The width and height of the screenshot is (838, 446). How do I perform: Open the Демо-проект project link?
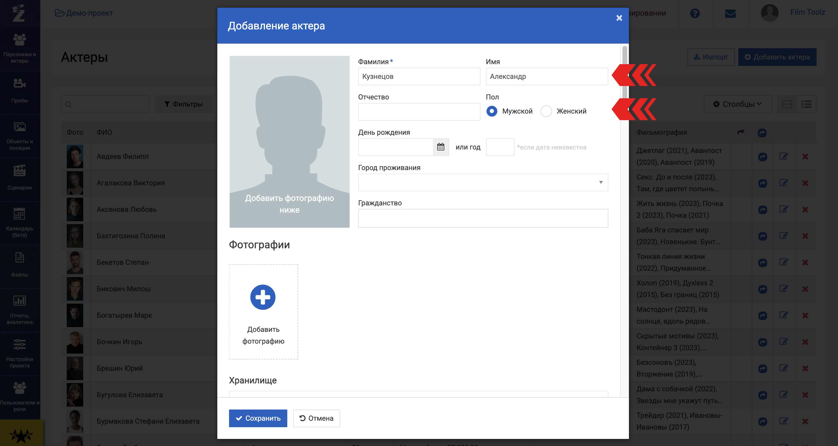84,13
